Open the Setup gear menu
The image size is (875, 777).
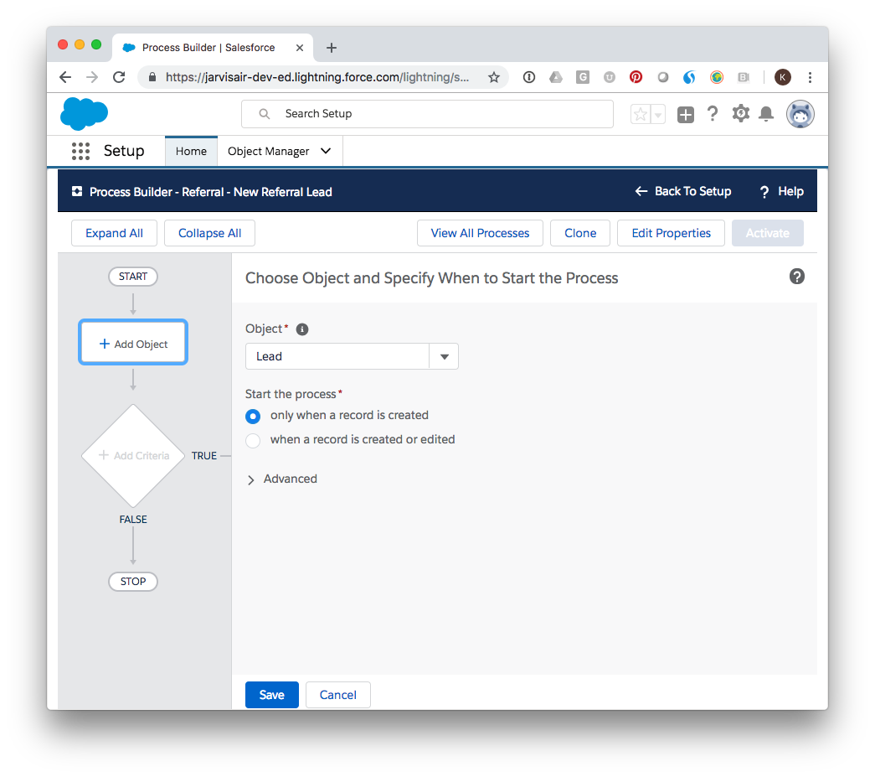point(740,114)
